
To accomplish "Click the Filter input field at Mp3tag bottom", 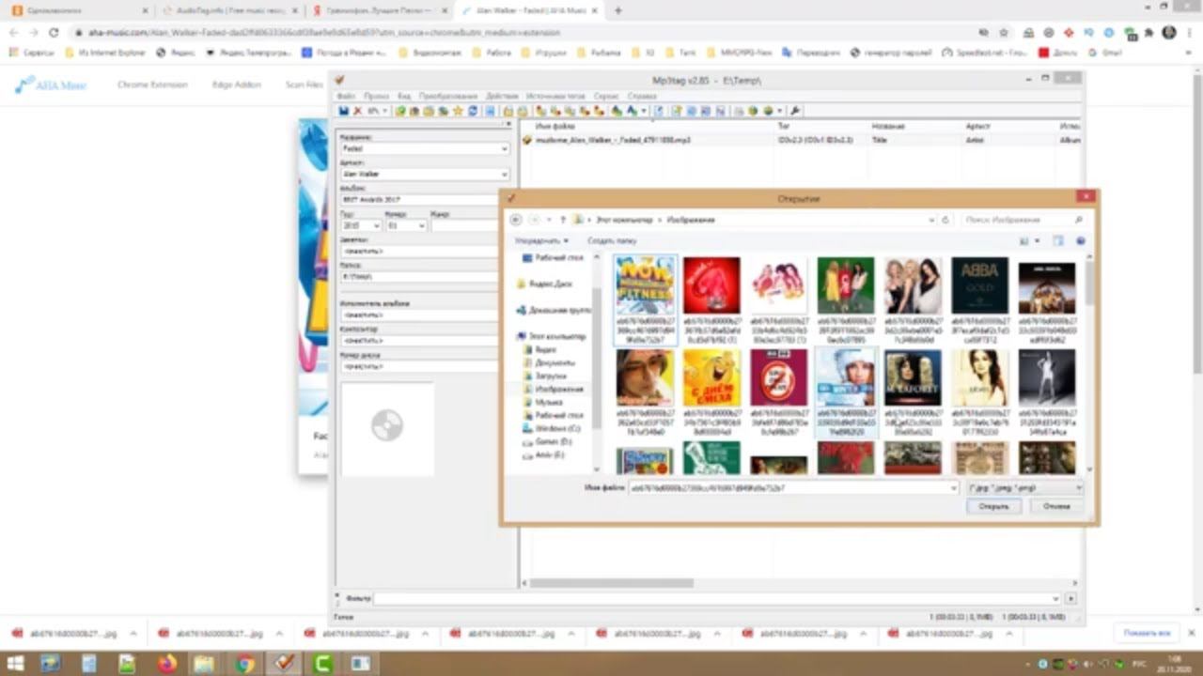I will [x=716, y=598].
